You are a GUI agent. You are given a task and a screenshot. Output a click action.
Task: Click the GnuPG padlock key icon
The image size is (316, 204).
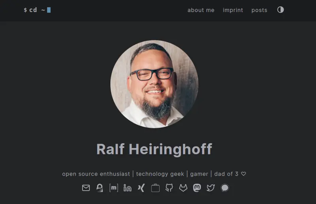point(100,188)
